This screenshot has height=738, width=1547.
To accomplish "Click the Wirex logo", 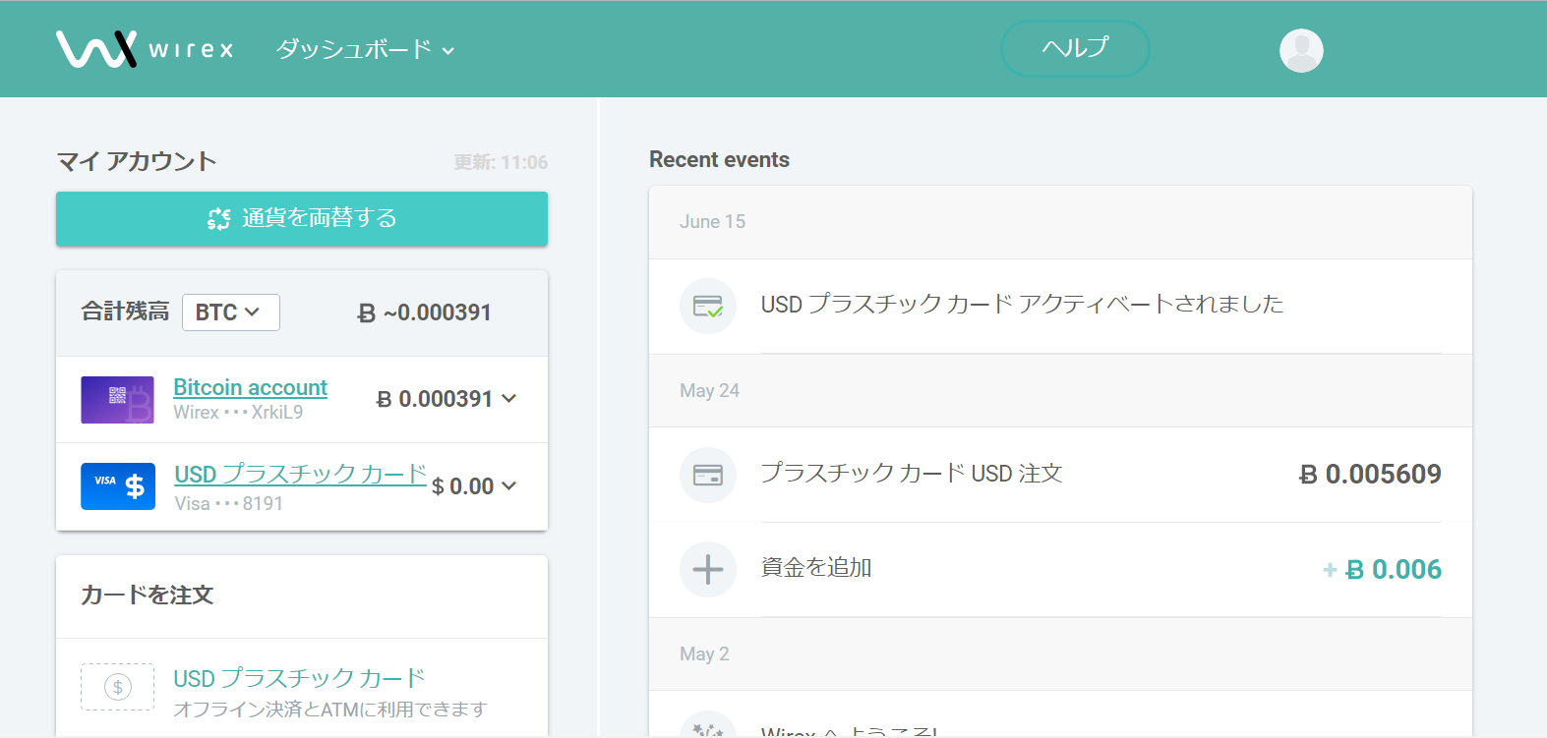I will point(145,49).
